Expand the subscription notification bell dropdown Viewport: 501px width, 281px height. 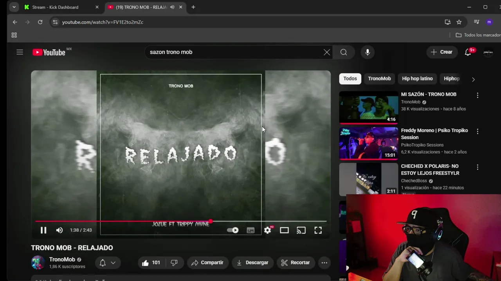tap(108, 263)
